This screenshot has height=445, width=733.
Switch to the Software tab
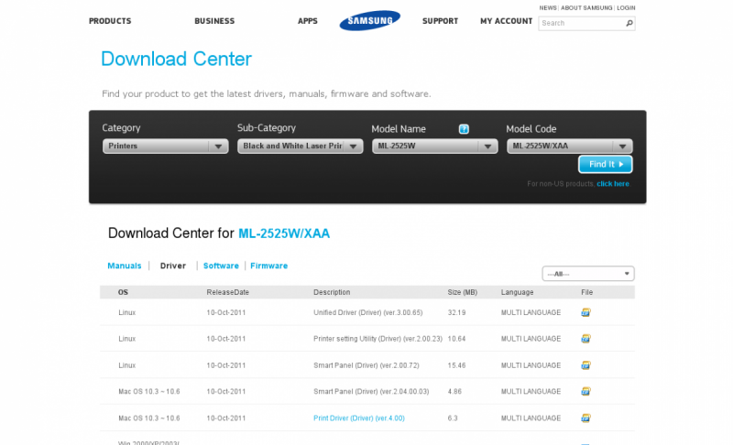(x=221, y=266)
